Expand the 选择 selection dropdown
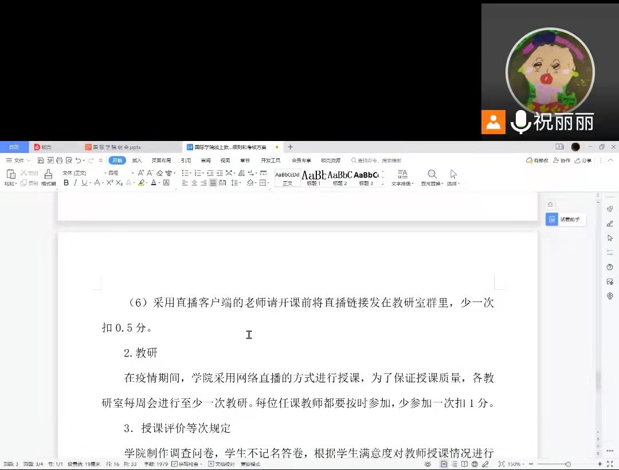Screen dimensions: 619x470 click(x=453, y=179)
